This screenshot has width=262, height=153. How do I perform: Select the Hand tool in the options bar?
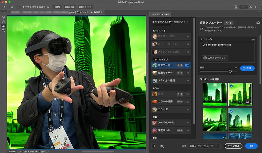click(12, 7)
